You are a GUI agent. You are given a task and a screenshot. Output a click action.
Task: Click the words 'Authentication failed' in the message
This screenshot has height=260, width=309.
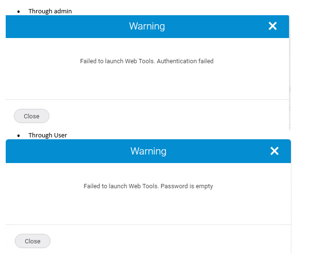coord(185,61)
